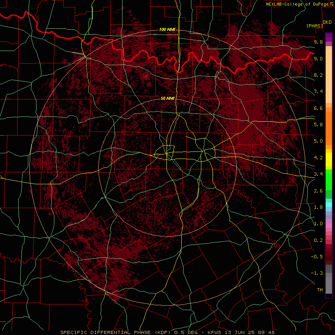Click the 7.4 scale value
Image resolution: width=335 pixels, height=335 pixels.
tap(318, 92)
